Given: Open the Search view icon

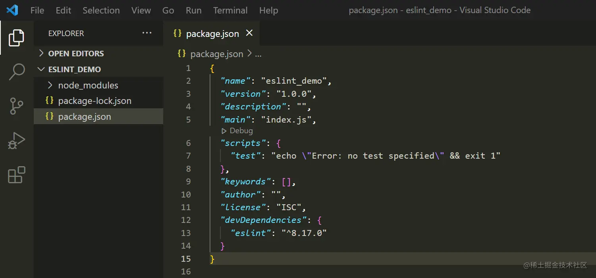Looking at the screenshot, I should tap(16, 72).
